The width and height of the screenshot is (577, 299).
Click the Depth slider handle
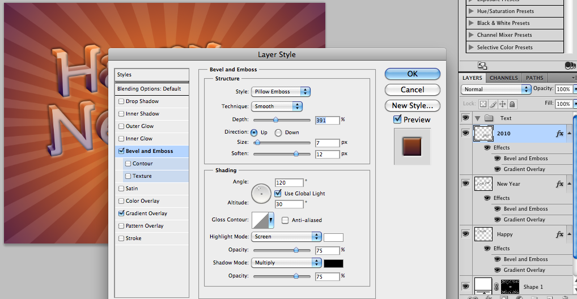[275, 119]
